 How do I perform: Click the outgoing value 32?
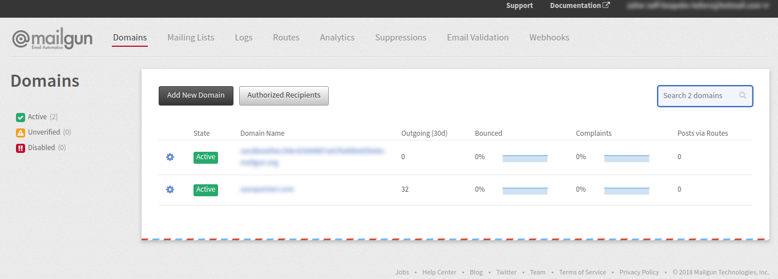pos(405,189)
